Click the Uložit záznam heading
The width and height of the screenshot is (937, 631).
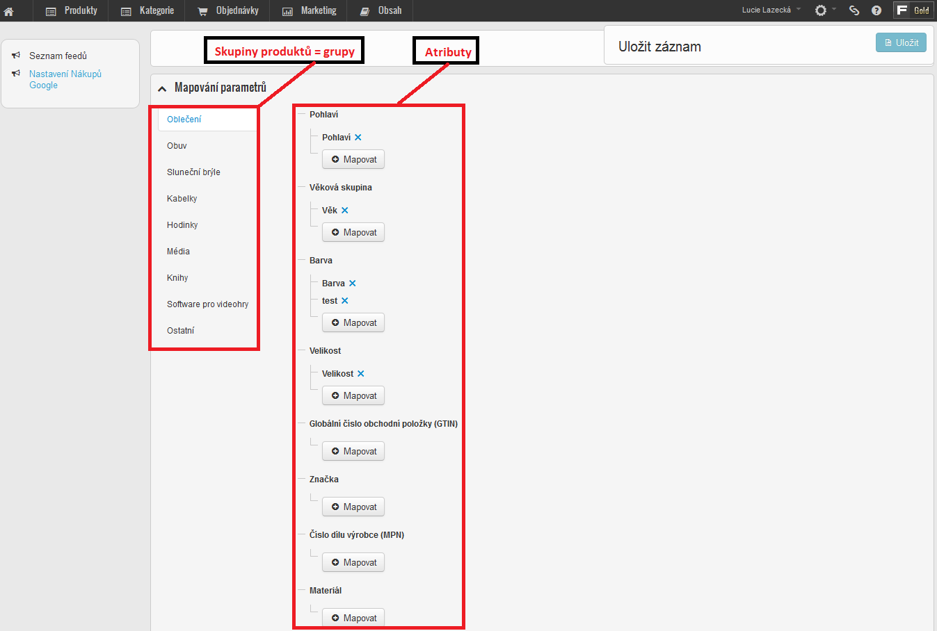[x=659, y=47]
